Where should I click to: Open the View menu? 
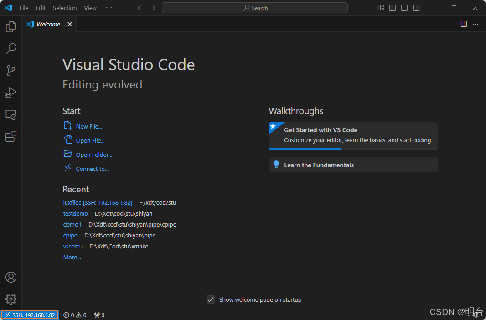(90, 8)
